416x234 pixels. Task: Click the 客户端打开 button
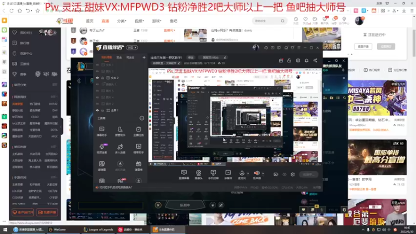pyautogui.click(x=22, y=212)
